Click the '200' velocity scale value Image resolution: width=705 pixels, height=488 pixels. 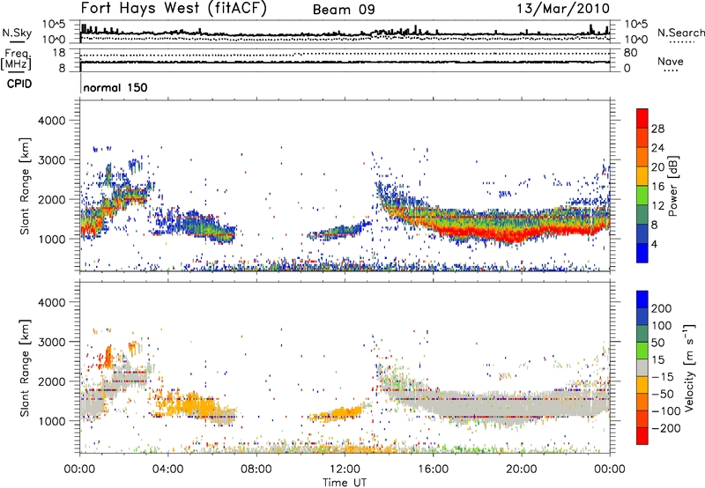click(662, 308)
